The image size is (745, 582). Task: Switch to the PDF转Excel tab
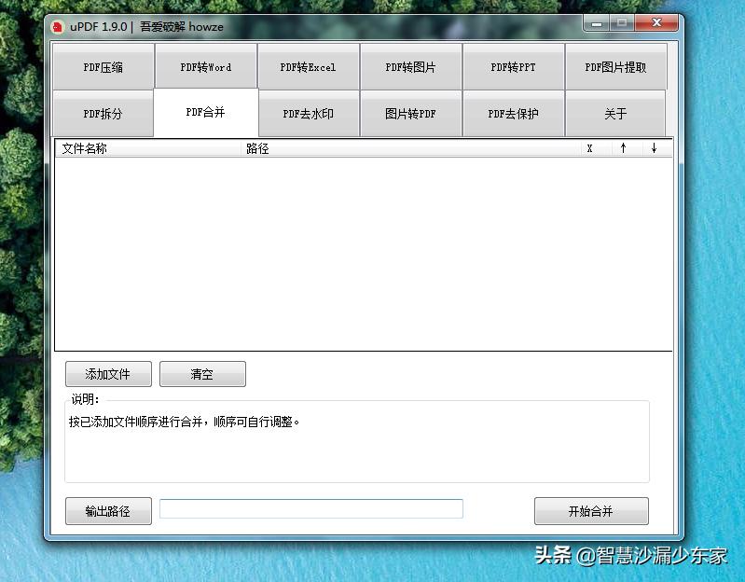pos(308,66)
